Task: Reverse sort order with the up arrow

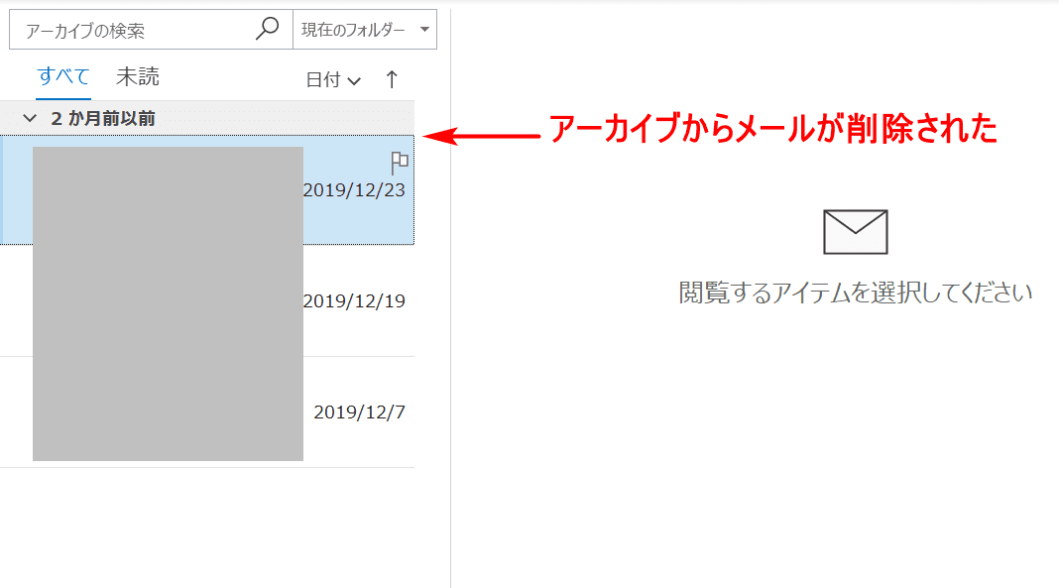Action: [392, 79]
